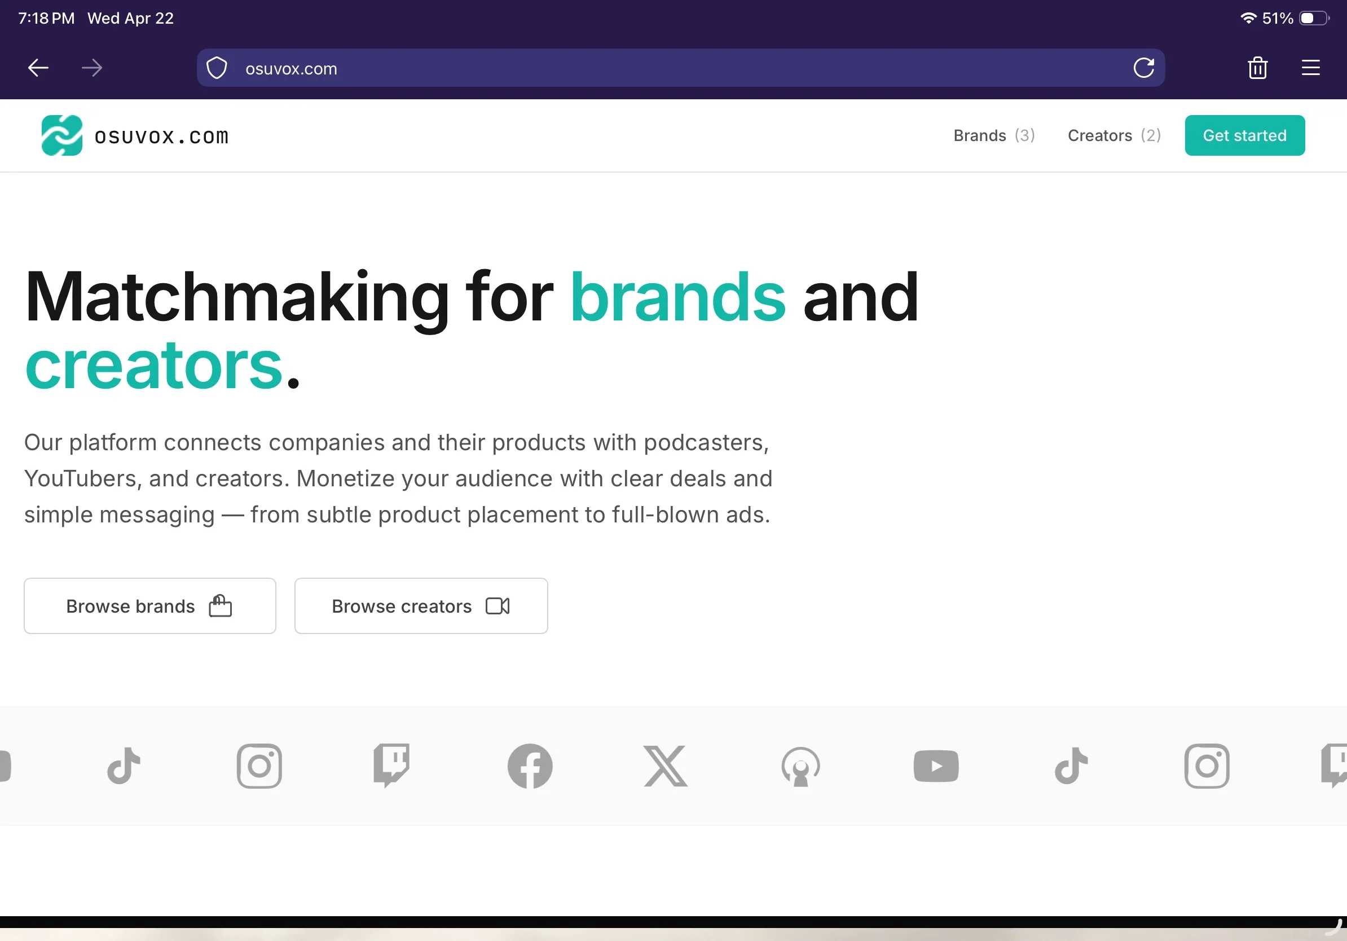Tap the browser back arrow
The height and width of the screenshot is (941, 1347).
point(38,68)
